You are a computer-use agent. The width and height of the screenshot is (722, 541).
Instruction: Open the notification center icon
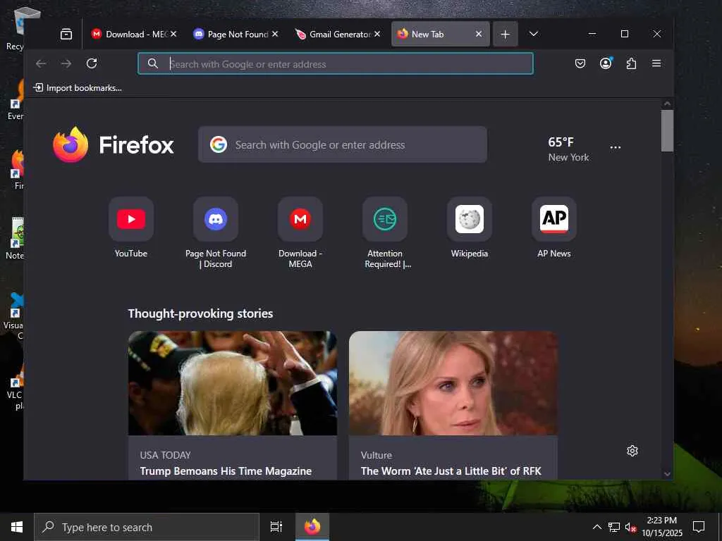699,527
